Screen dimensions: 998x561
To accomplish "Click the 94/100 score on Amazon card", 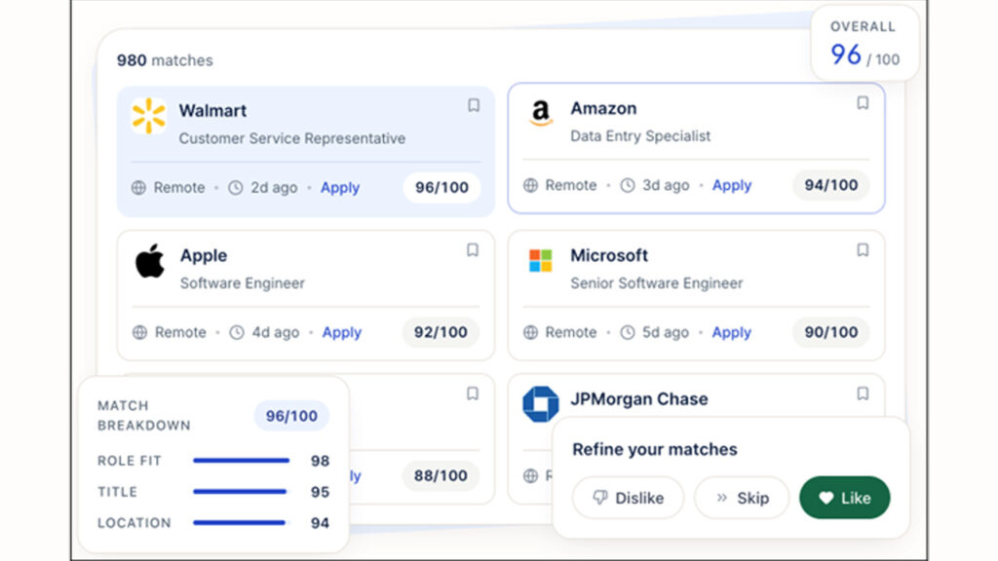I will click(830, 185).
